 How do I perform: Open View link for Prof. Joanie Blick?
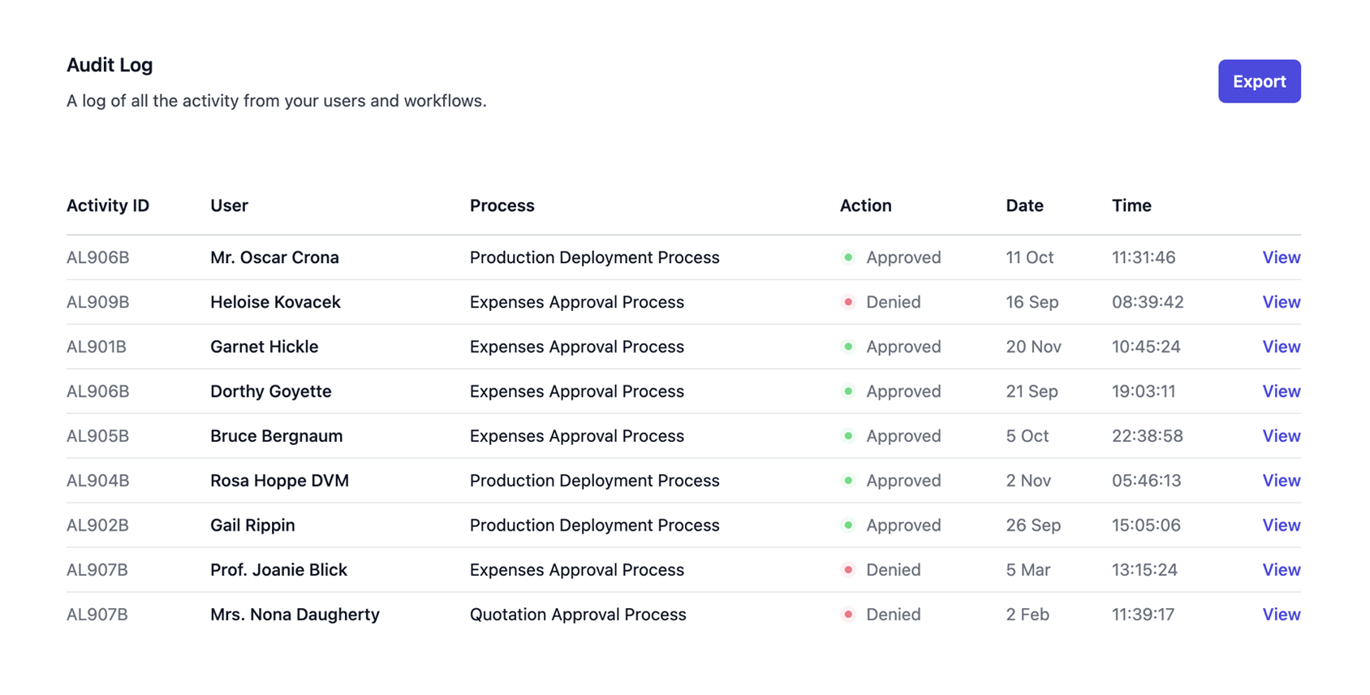tap(1281, 570)
